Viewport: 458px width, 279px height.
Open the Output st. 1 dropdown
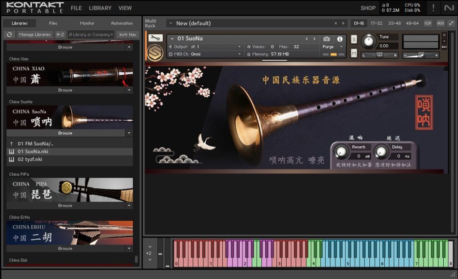click(239, 46)
